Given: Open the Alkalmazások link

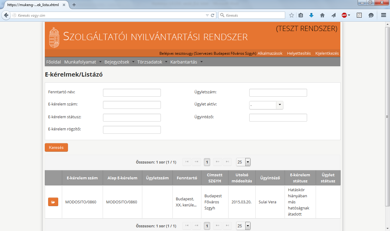Looking at the screenshot, I should coord(270,53).
